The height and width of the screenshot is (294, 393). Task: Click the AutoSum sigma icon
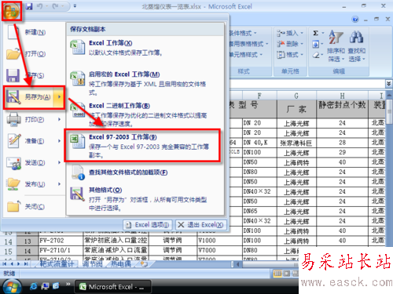[x=316, y=33]
